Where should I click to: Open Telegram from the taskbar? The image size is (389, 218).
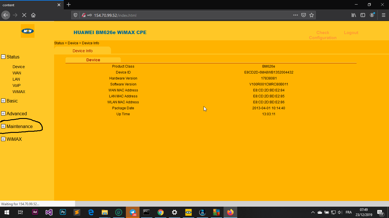pyautogui.click(x=133, y=212)
